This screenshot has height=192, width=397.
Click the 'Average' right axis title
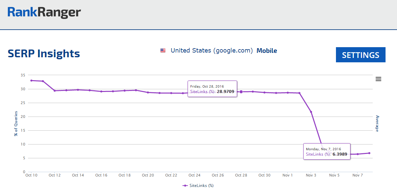pyautogui.click(x=377, y=123)
